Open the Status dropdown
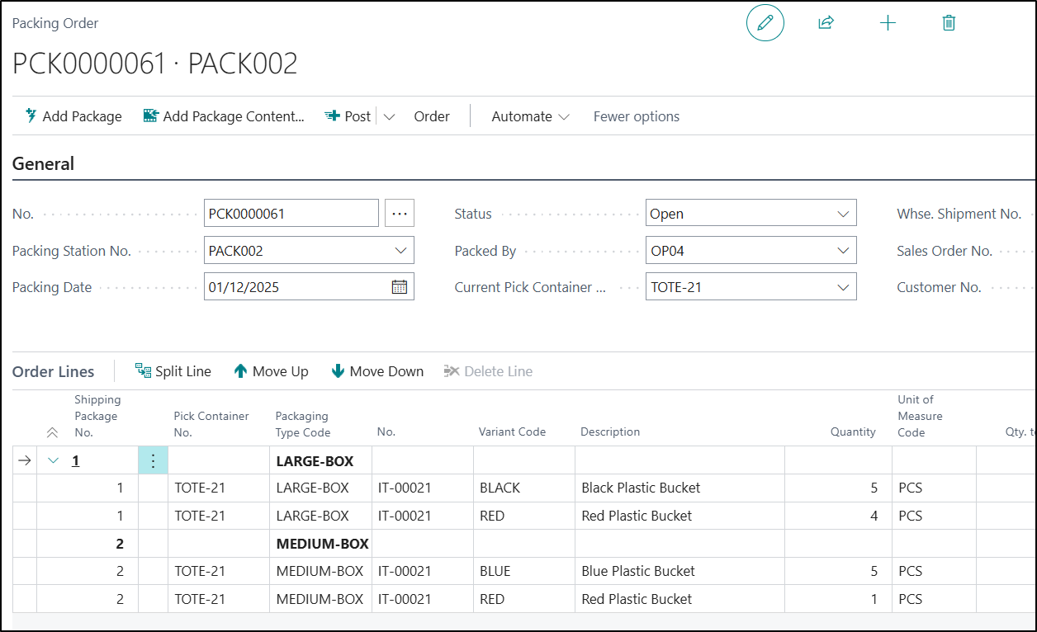Viewport: 1037px width, 632px height. (x=842, y=214)
